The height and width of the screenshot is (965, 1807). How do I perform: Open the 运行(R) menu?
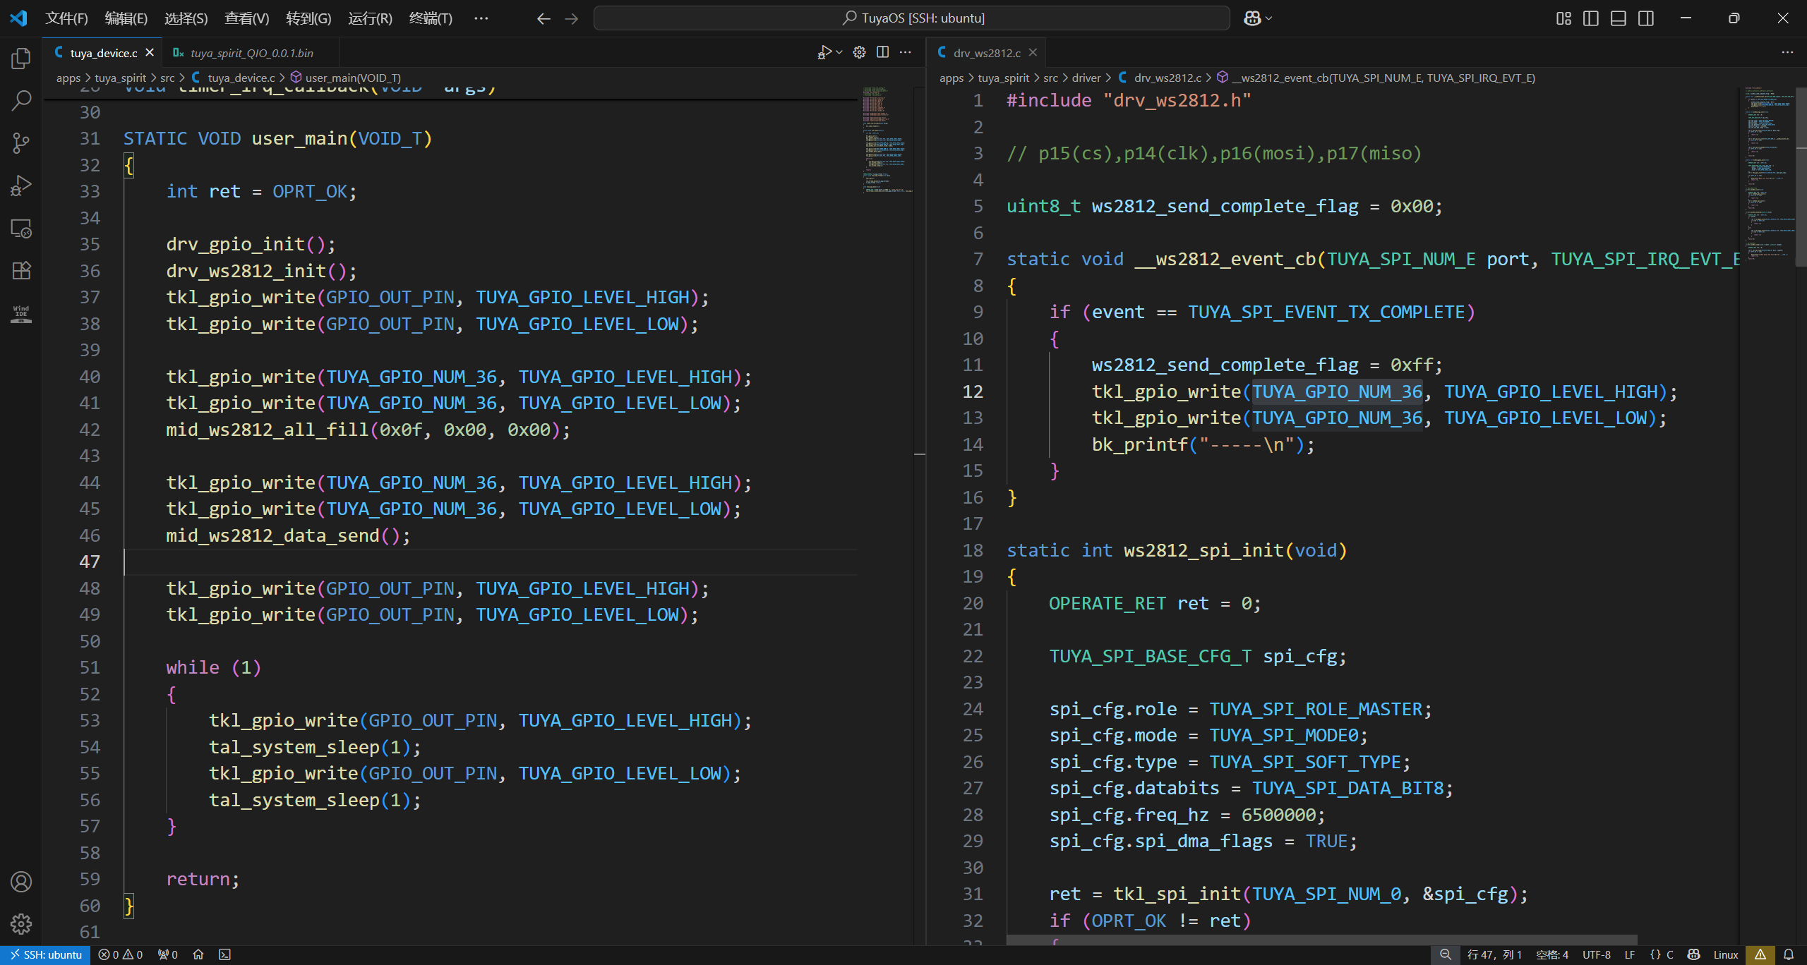tap(370, 19)
